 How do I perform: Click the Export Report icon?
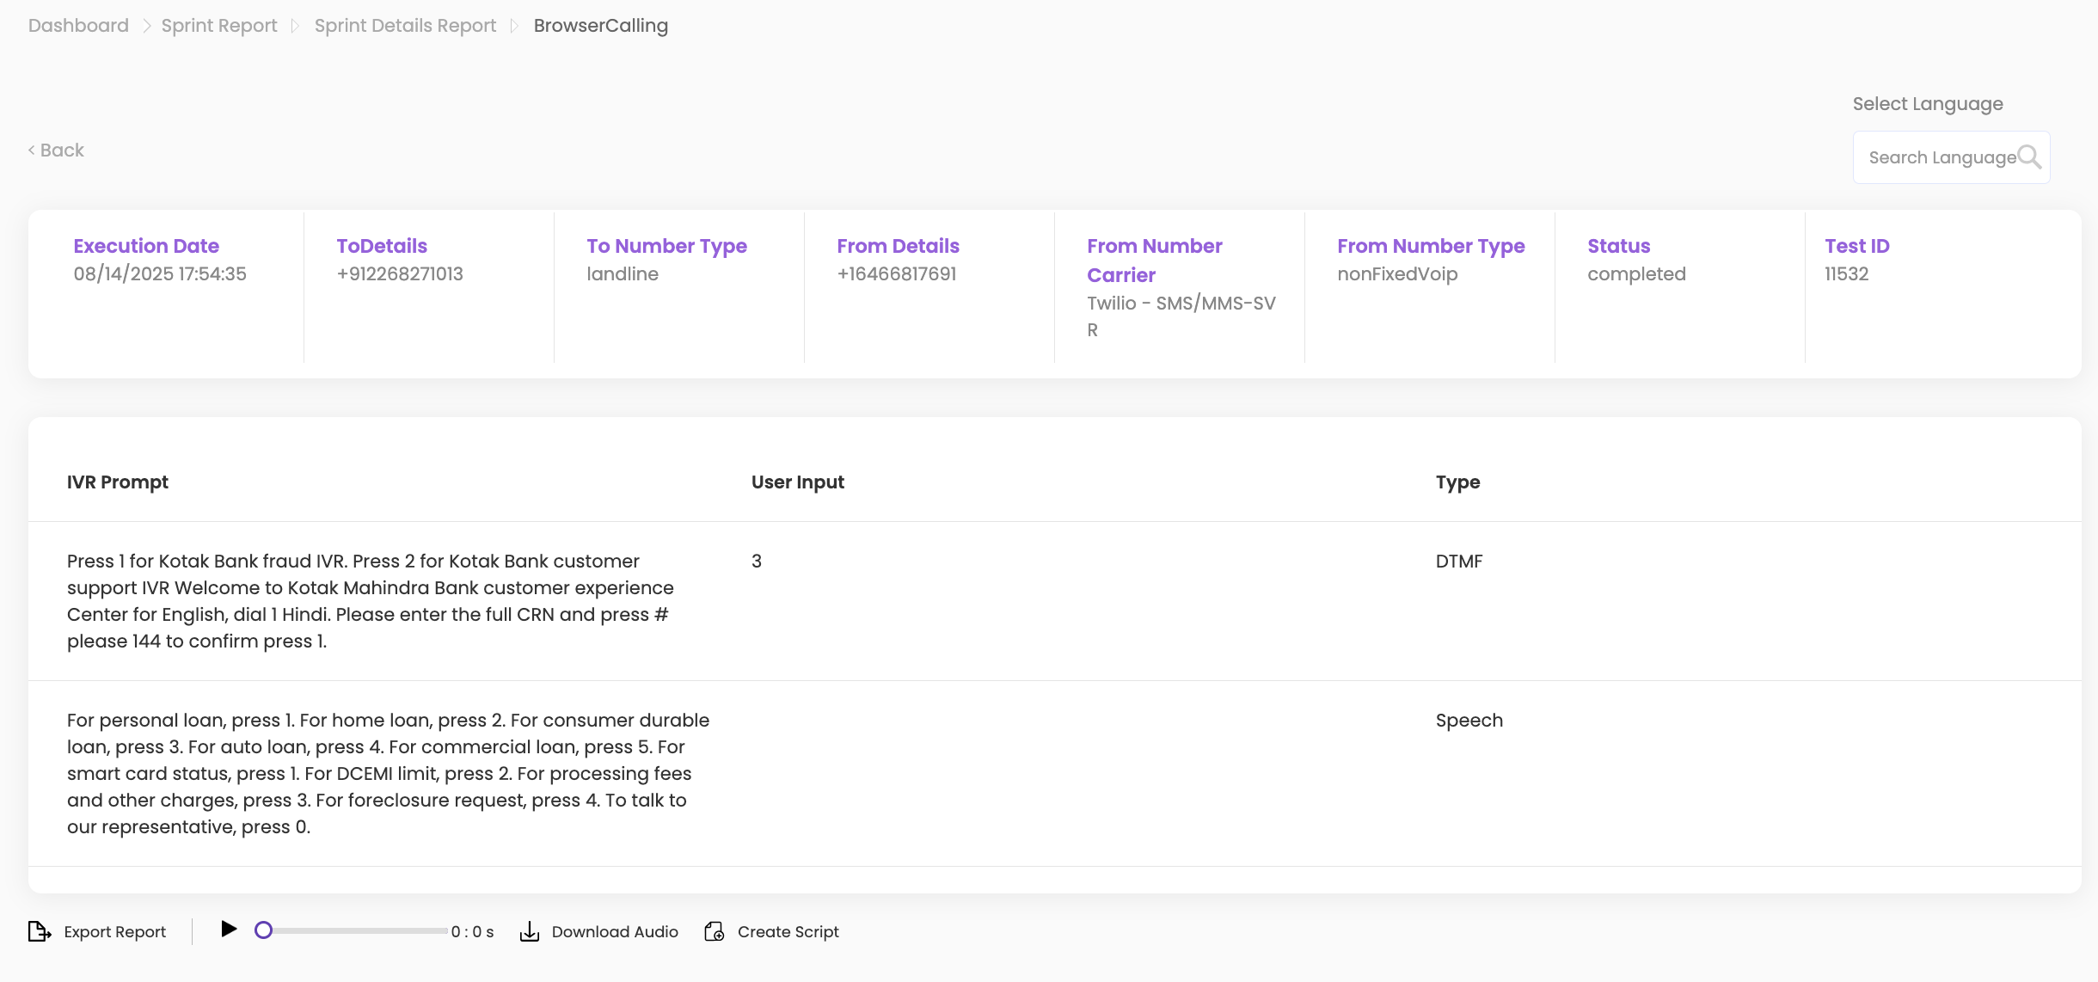[x=40, y=931]
